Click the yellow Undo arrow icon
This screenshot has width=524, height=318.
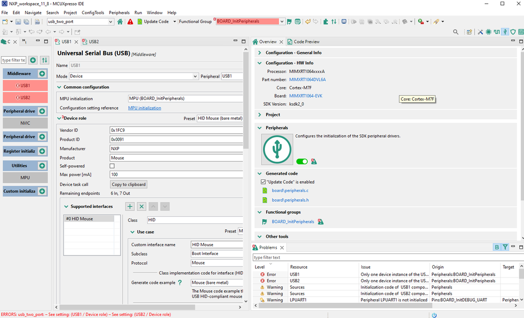click(308, 22)
